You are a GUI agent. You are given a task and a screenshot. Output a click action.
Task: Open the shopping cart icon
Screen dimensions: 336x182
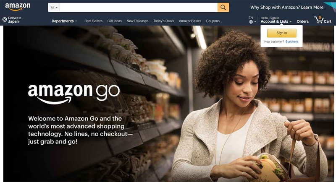click(319, 20)
